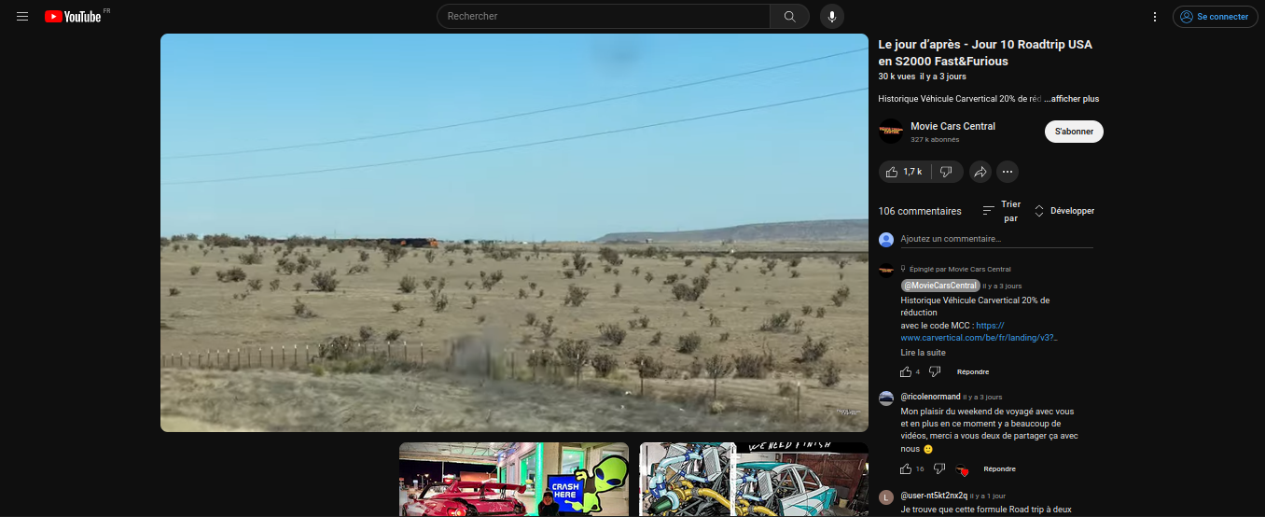1265x517 pixels.
Task: Open the carvertical.com link in pinned comment
Action: [979, 338]
